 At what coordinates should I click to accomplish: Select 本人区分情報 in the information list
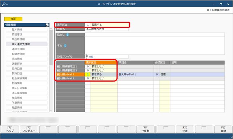click(x=27, y=88)
